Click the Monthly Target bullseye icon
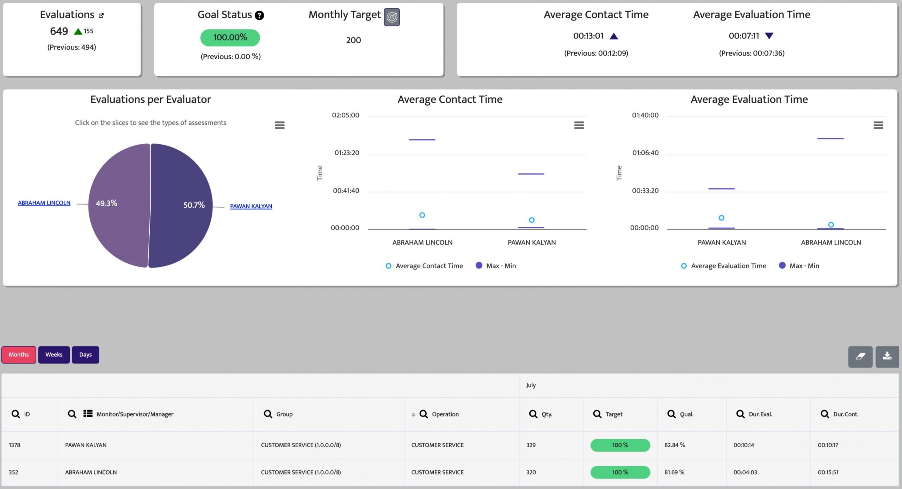Screen dimensions: 902x489 [392, 17]
